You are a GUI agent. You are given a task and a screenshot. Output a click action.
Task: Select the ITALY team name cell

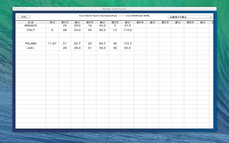point(31,30)
